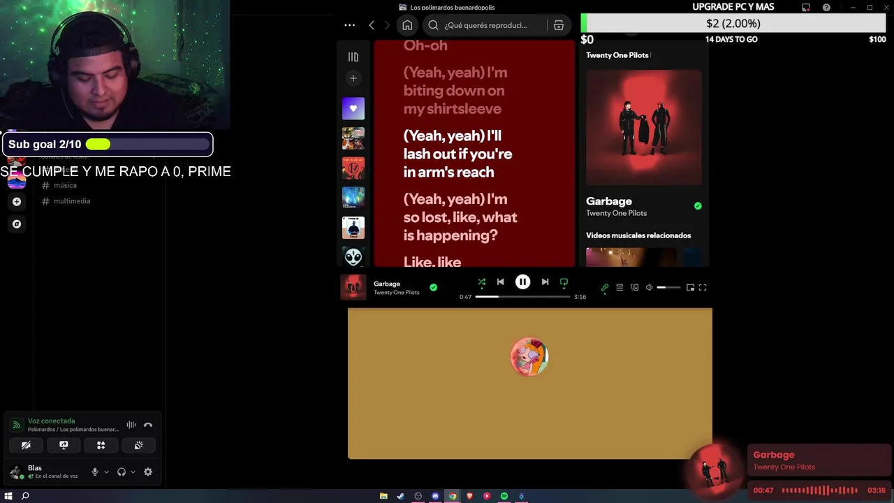Open the Windows Start menu

point(8,496)
